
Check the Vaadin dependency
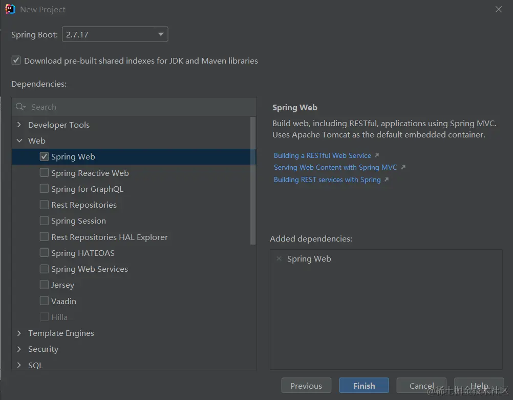point(44,301)
